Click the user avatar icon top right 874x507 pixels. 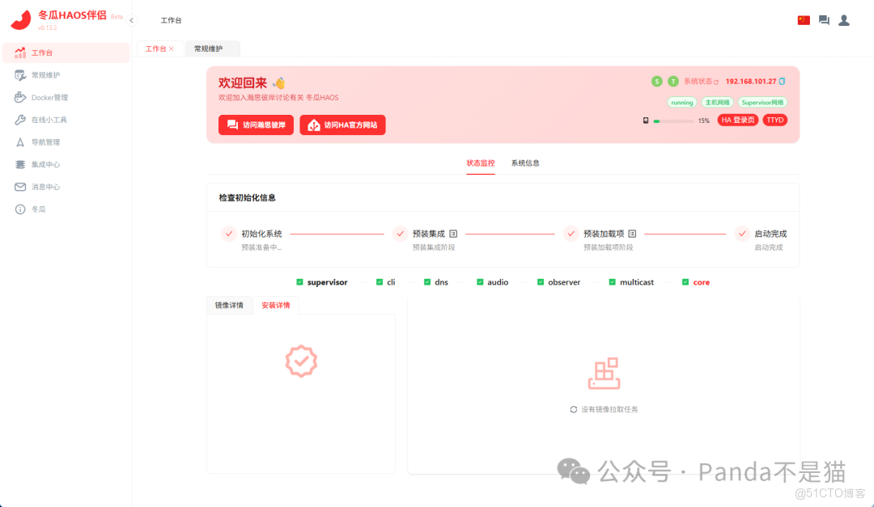[x=844, y=19]
